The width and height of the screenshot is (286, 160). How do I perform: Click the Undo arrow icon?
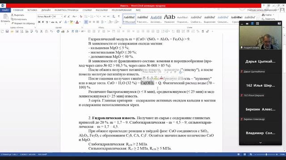tap(52, 31)
